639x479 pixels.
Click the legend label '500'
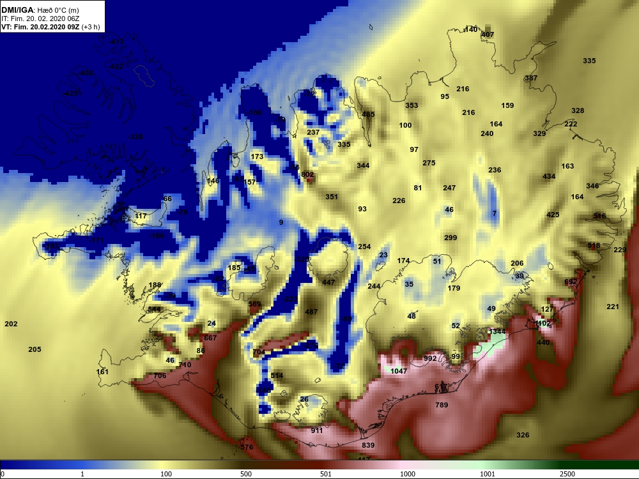pyautogui.click(x=246, y=474)
